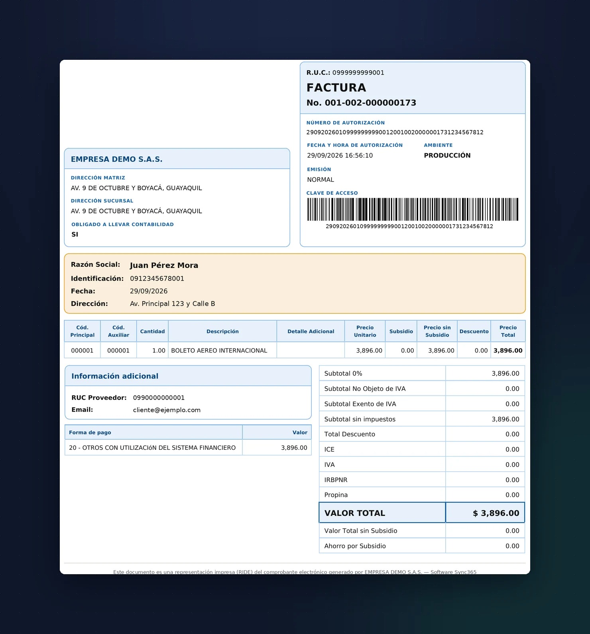Select the BOLETO AEREO INTERNACIONAL row
The height and width of the screenshot is (634, 590).
(x=295, y=350)
